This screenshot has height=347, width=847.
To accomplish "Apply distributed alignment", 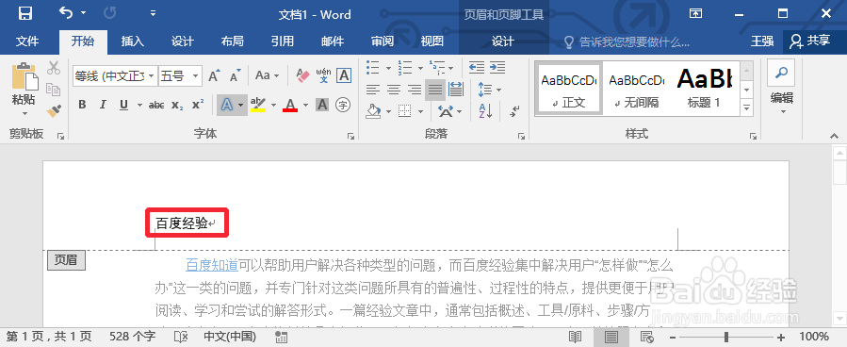I will coord(456,90).
